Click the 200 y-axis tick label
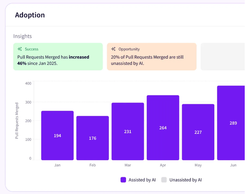The image size is (251, 194). pos(28,121)
